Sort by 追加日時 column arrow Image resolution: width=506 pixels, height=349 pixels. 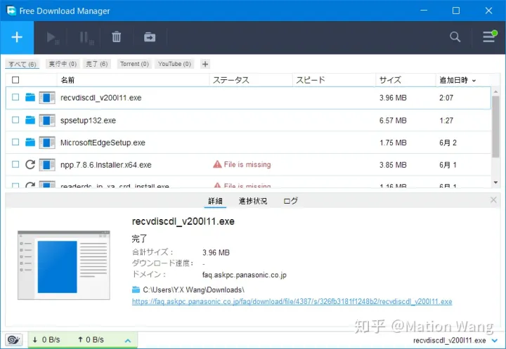(474, 81)
